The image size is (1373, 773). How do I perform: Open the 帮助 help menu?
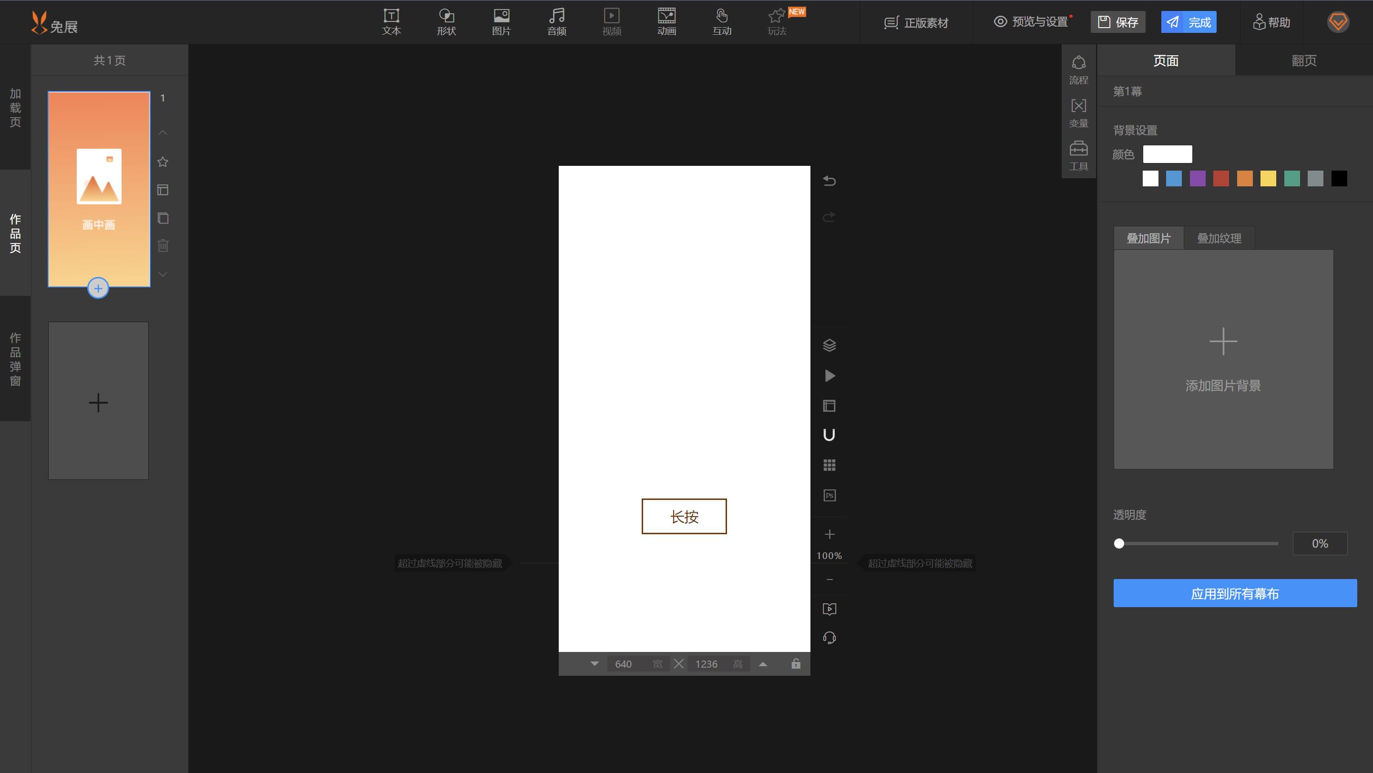point(1271,22)
